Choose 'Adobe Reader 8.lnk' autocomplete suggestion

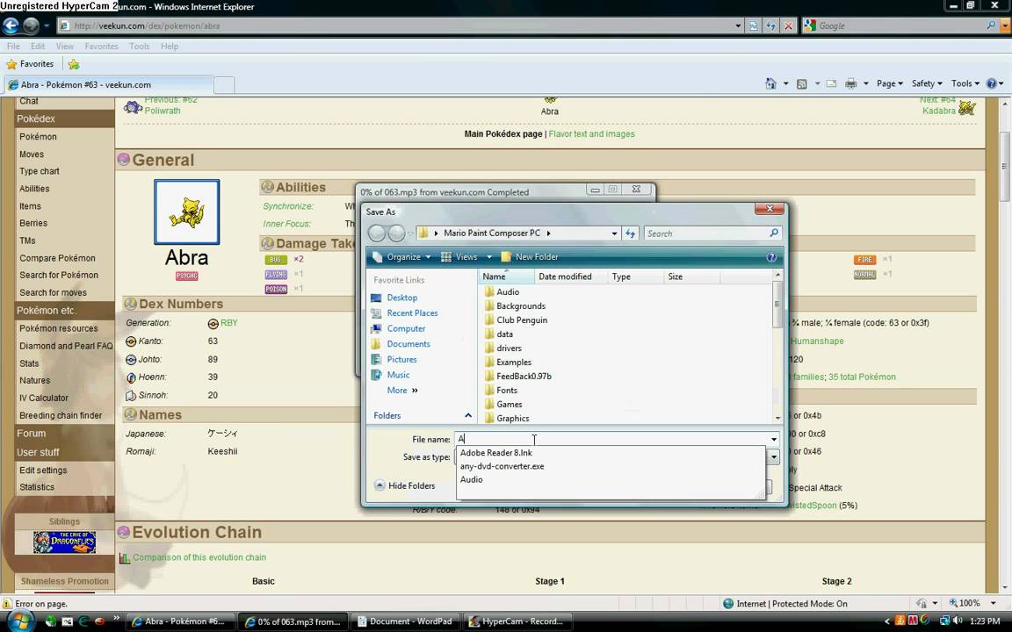coord(496,453)
